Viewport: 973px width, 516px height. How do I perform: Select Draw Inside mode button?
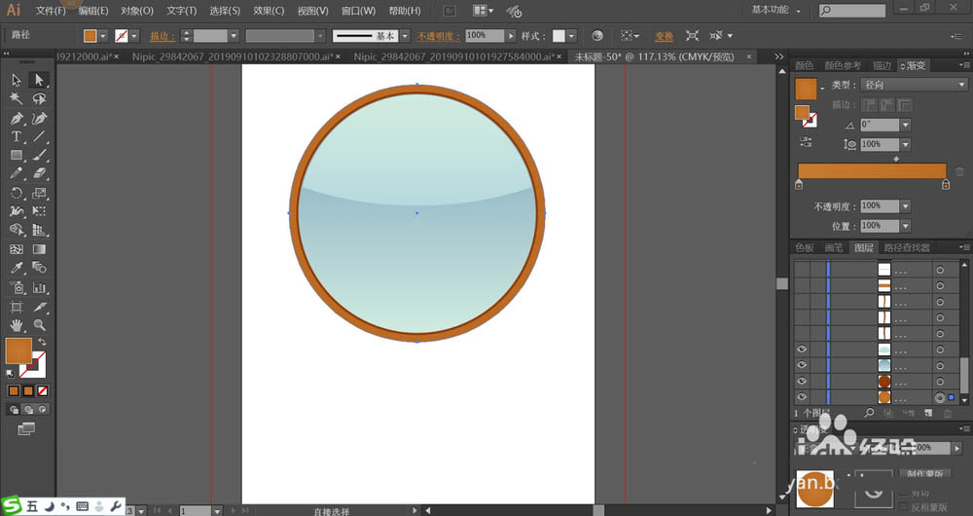tap(42, 409)
